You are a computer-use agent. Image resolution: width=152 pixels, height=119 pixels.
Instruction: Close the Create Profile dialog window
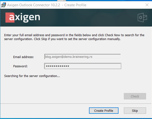click(x=147, y=5)
